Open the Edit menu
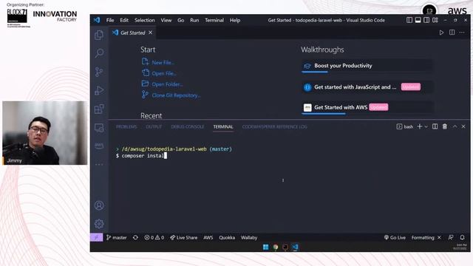Screen dimensions: 473x266 [x=124, y=20]
